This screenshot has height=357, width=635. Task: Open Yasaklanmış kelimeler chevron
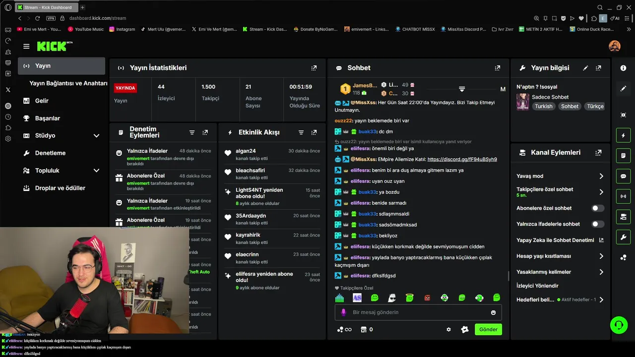coord(601,272)
